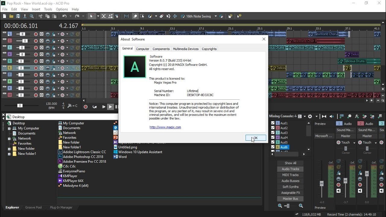Click the channel 2 Audio fader handle
This screenshot has height=217, width=386.
[367, 174]
